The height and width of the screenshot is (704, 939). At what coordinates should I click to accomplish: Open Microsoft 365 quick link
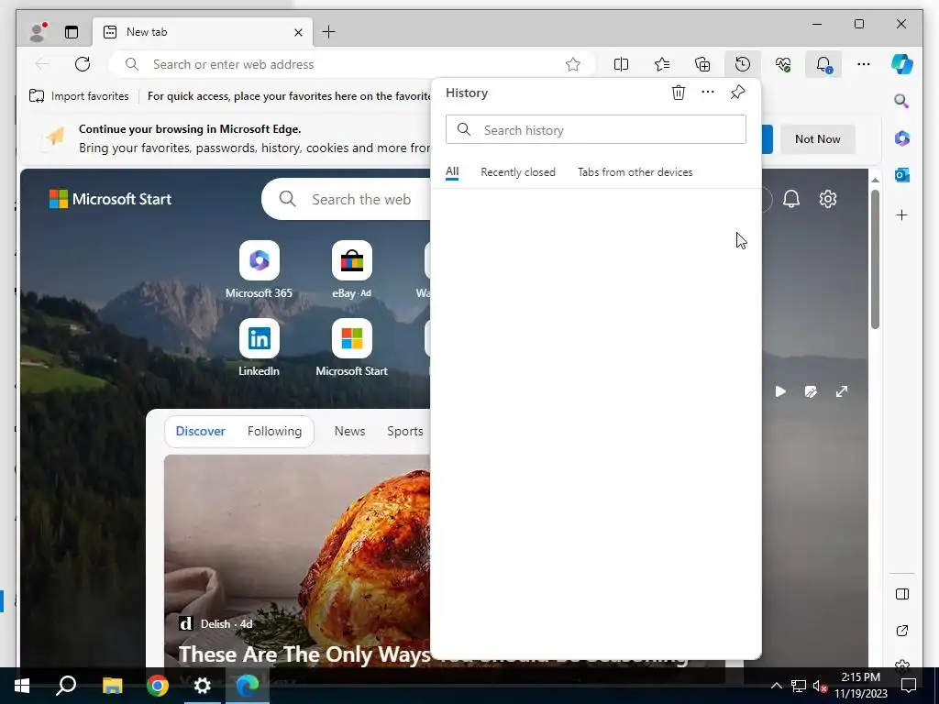click(259, 269)
